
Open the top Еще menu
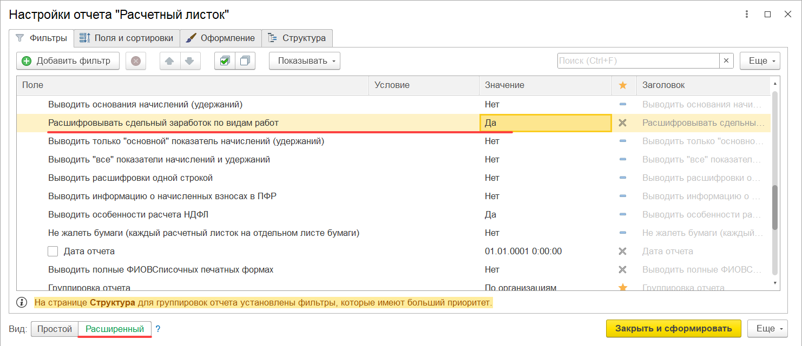pyautogui.click(x=760, y=61)
